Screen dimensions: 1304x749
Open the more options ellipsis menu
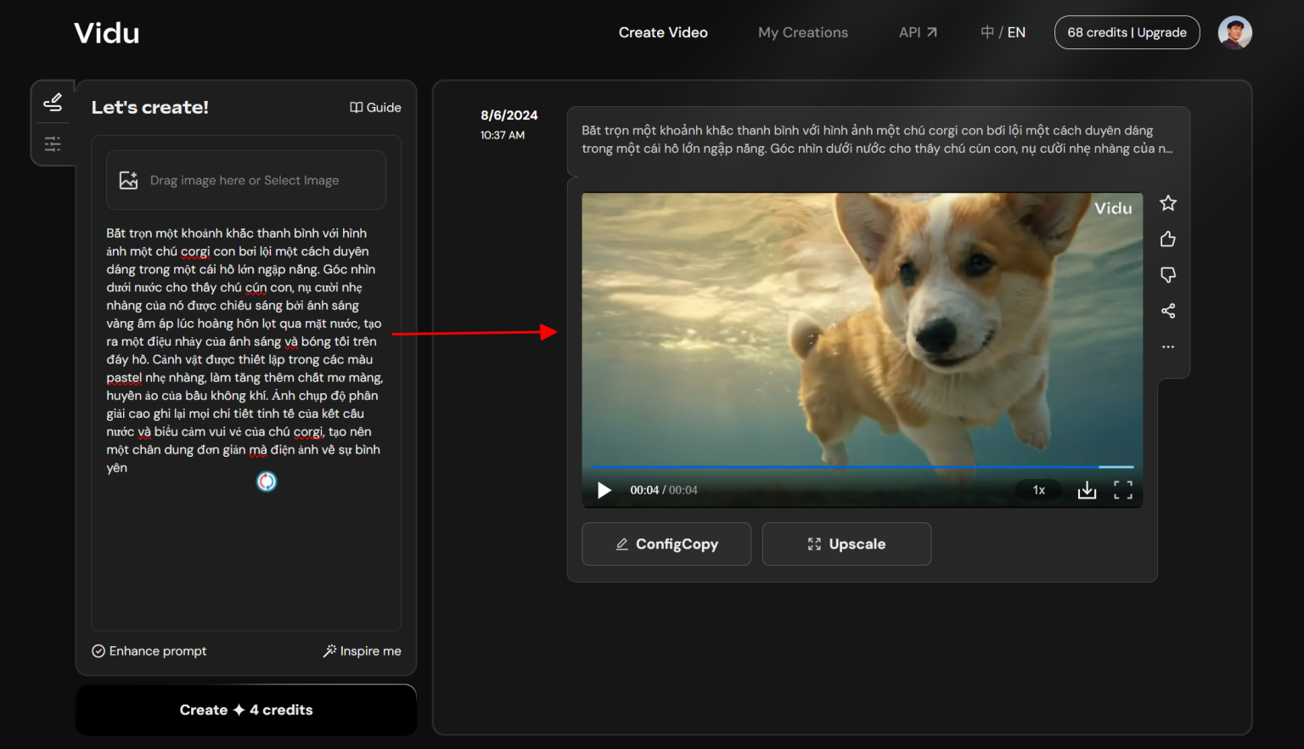pos(1167,346)
